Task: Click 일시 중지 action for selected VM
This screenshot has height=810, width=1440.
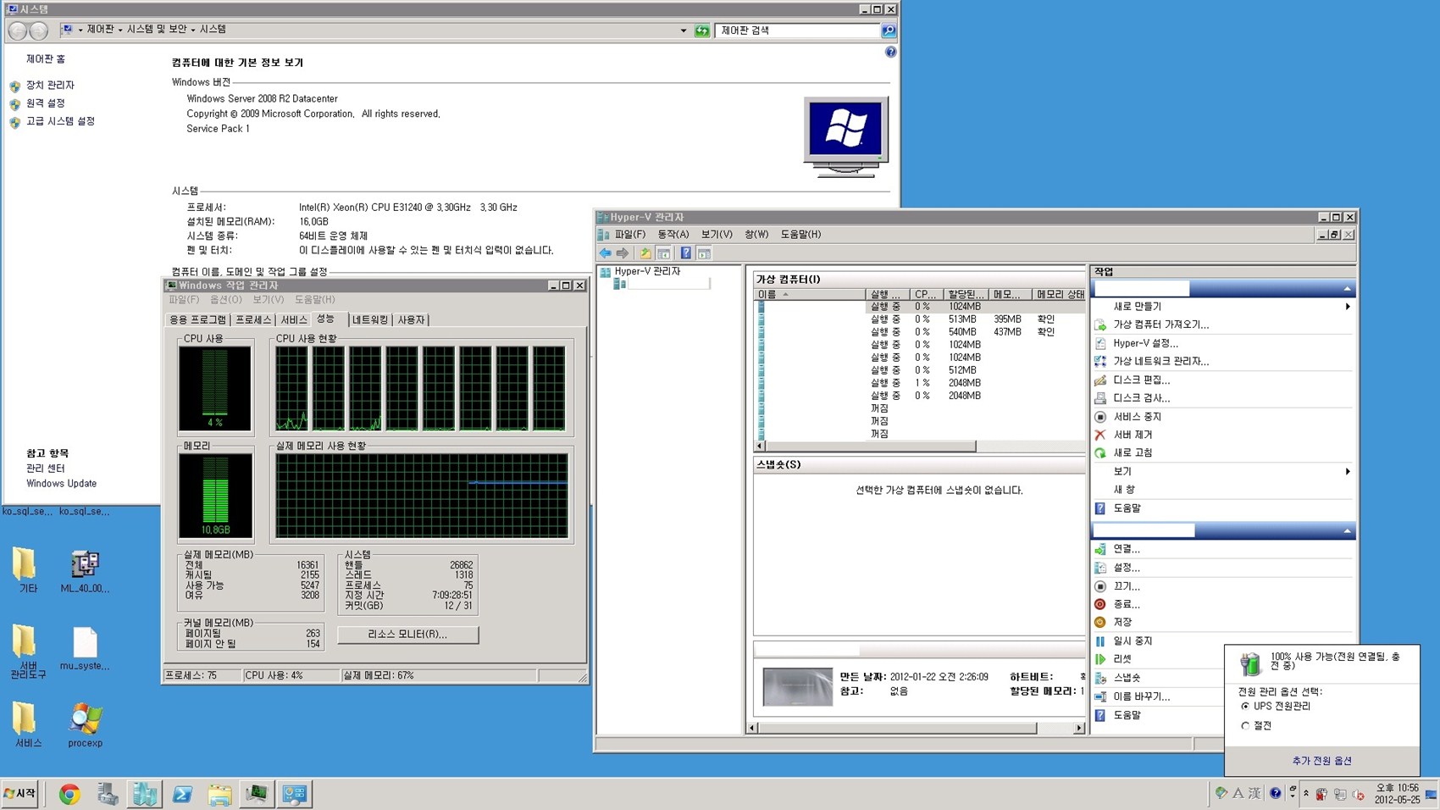Action: pyautogui.click(x=1133, y=641)
